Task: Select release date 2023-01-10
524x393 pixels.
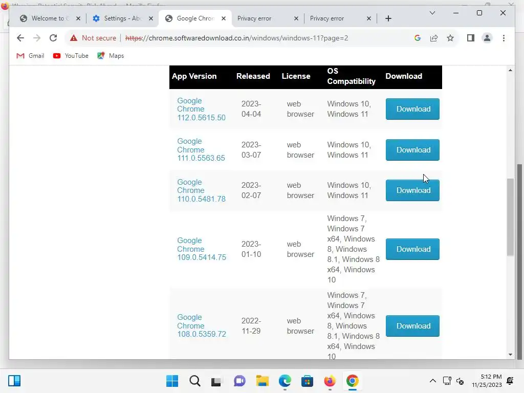Action: 251,249
